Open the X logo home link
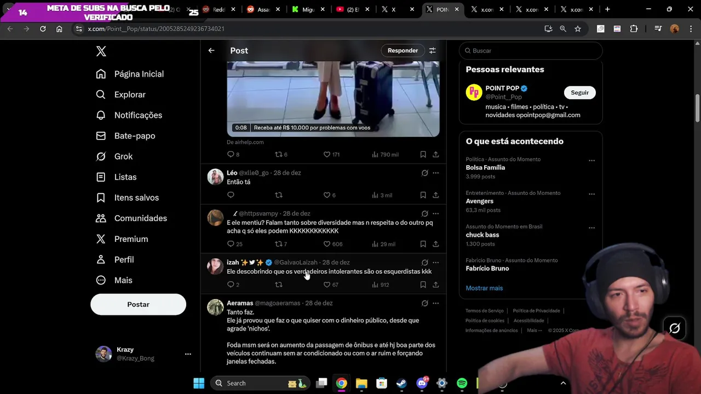701x394 pixels. (101, 51)
